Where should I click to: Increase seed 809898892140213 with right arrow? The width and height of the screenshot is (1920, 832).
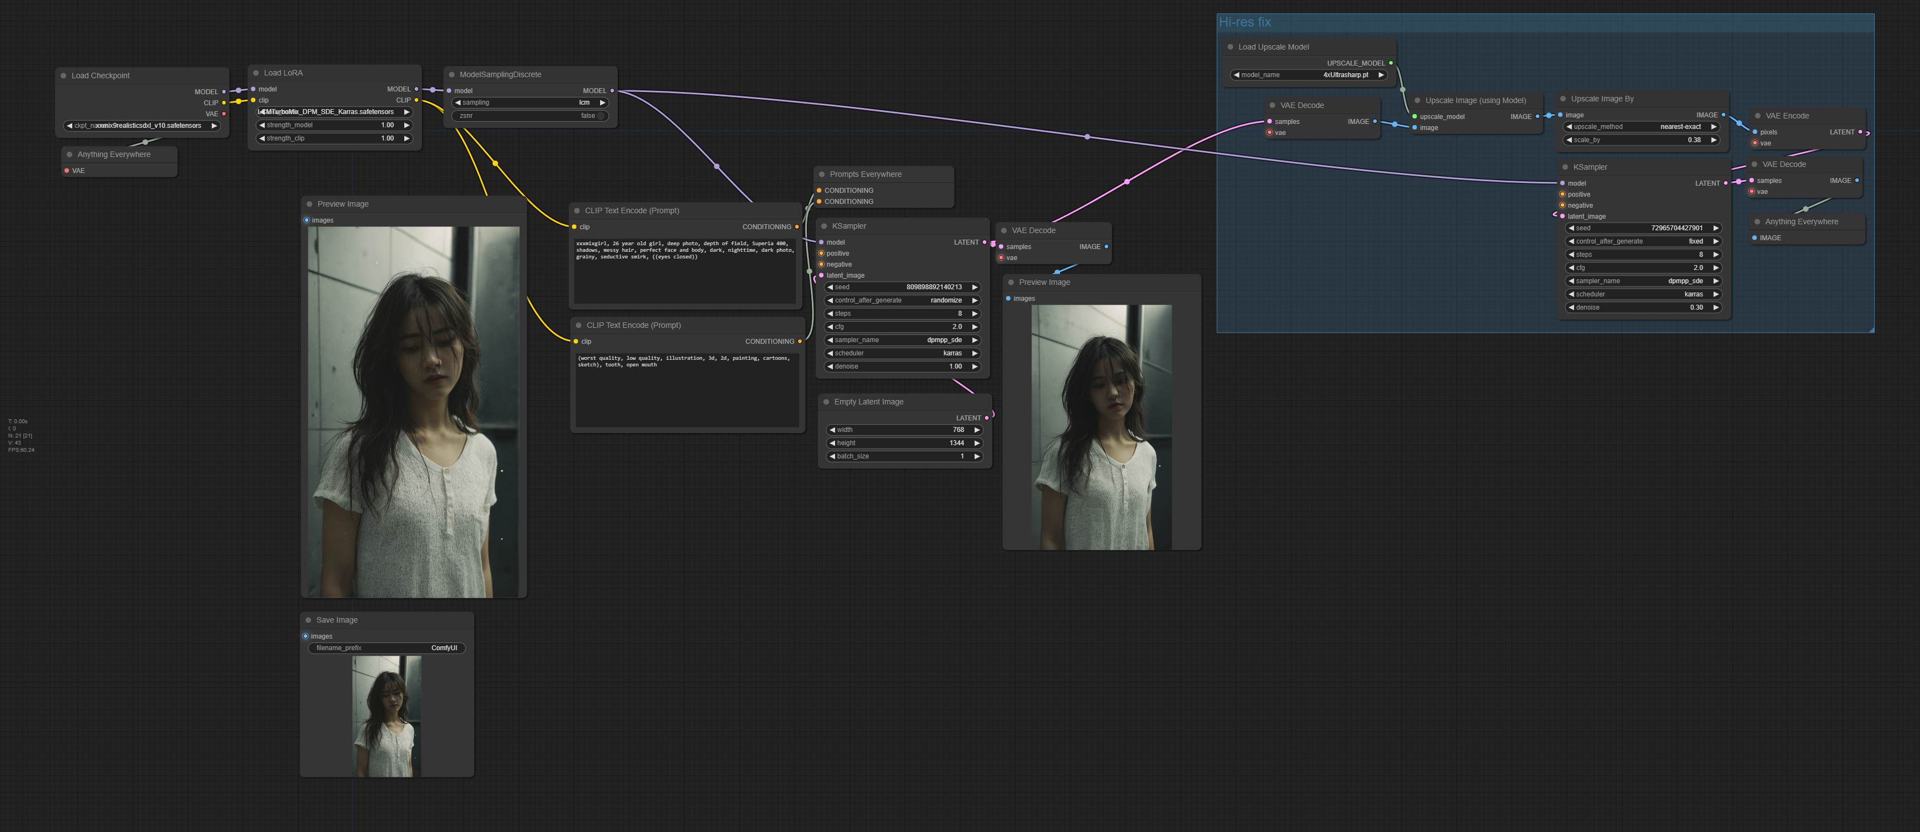click(x=974, y=287)
